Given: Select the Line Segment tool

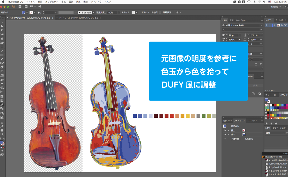Looking at the screenshot, I should (x=2, y=51).
